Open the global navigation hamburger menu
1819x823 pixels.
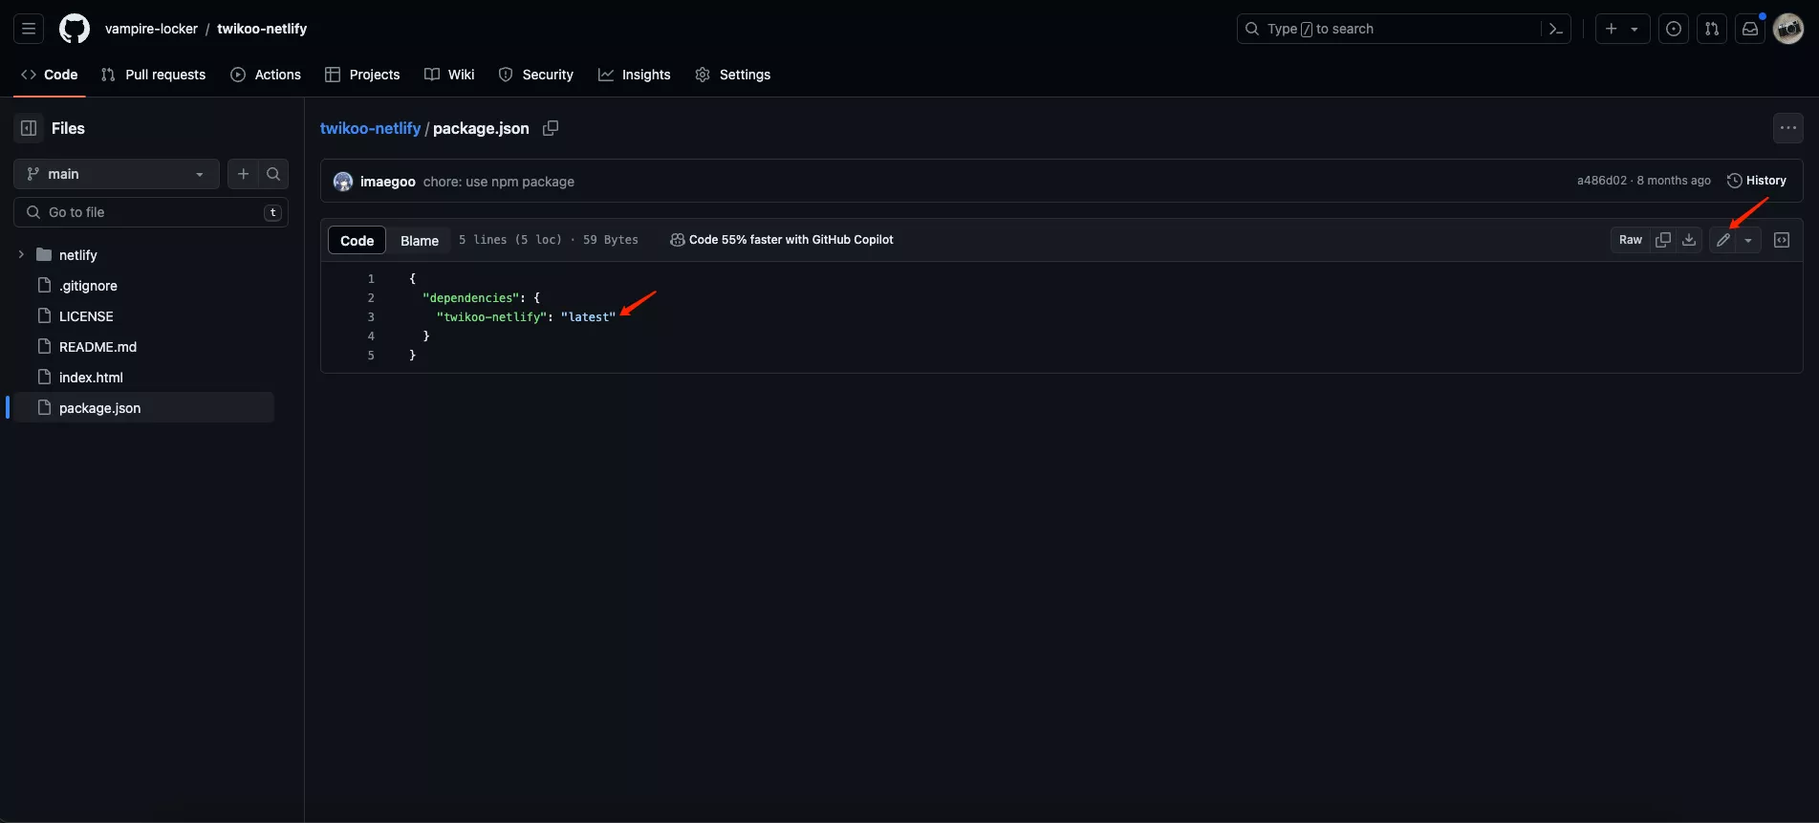coord(29,29)
